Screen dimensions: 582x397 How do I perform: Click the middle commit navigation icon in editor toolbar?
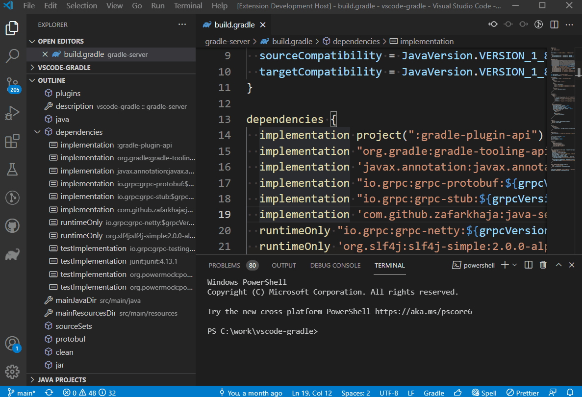508,25
